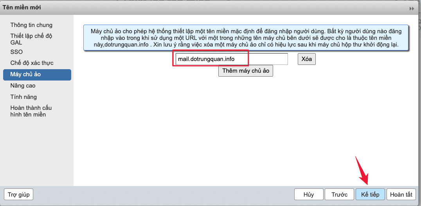
Task: Jump to Hoàn thành cấu hình tên miền
Action: point(31,111)
